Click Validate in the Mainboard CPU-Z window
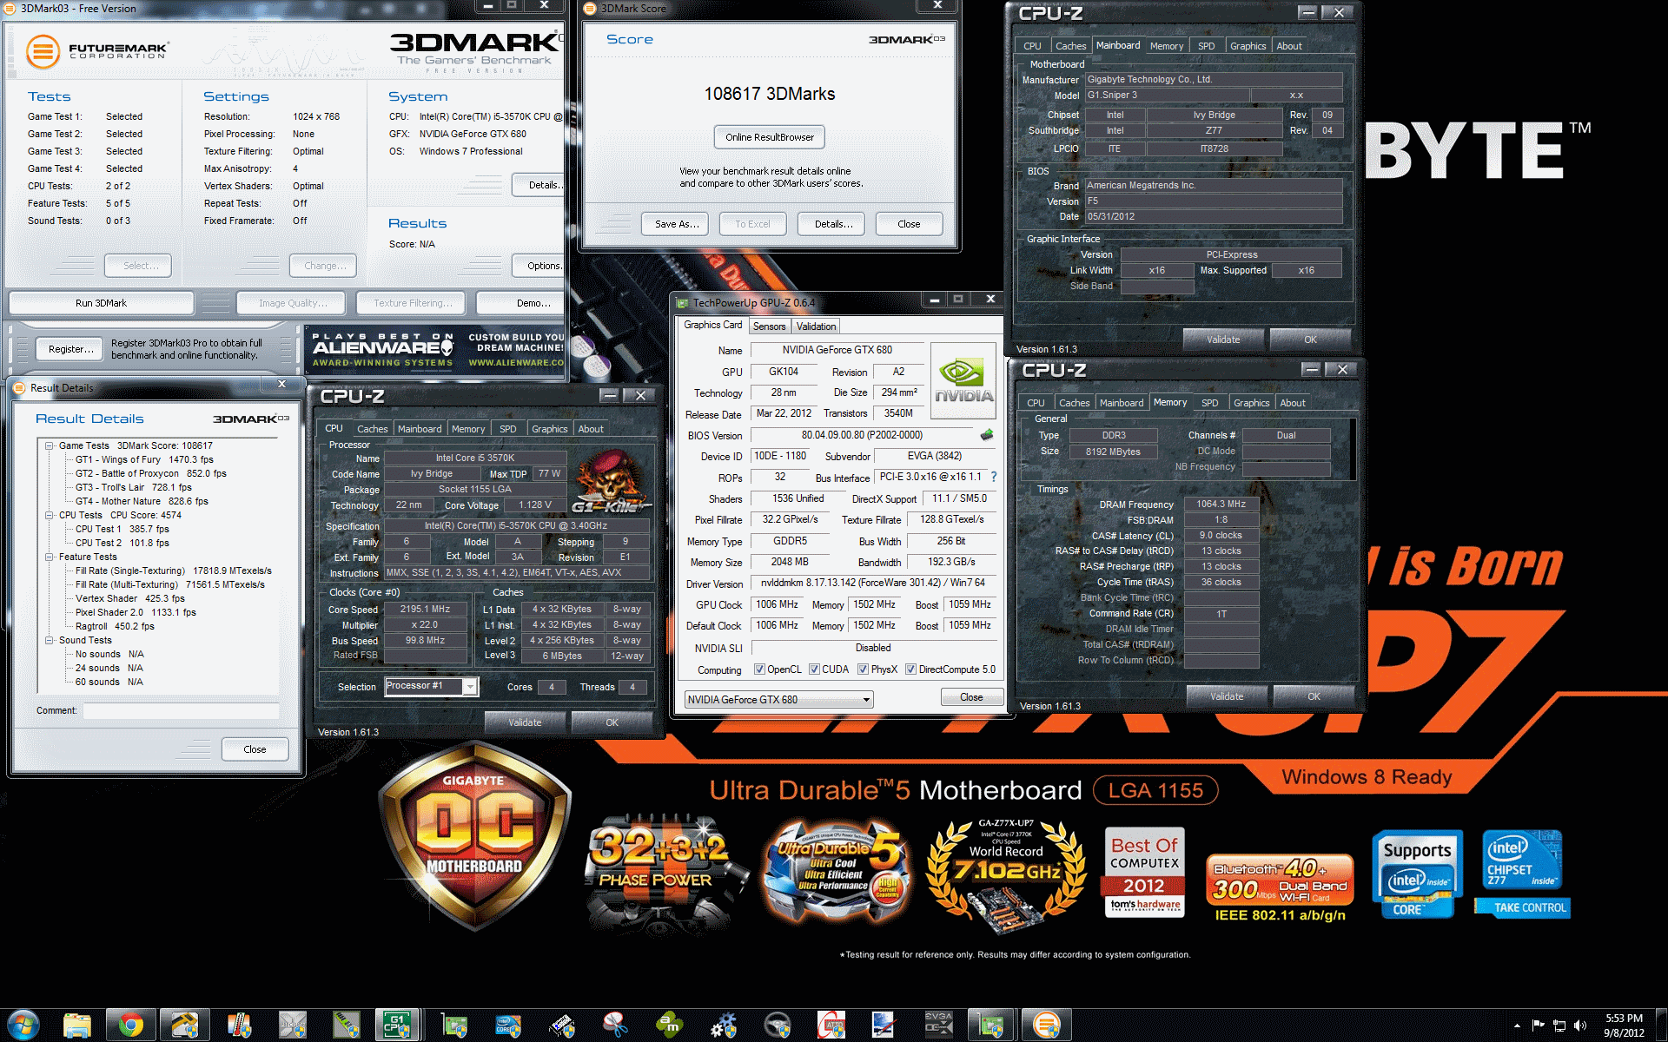 pyautogui.click(x=1223, y=340)
